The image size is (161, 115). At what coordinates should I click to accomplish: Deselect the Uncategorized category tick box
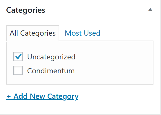[18, 56]
